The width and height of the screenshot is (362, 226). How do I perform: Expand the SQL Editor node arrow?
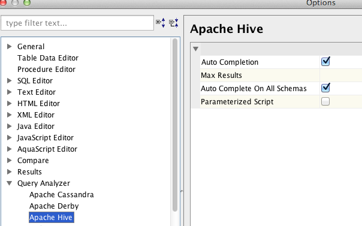pyautogui.click(x=9, y=80)
